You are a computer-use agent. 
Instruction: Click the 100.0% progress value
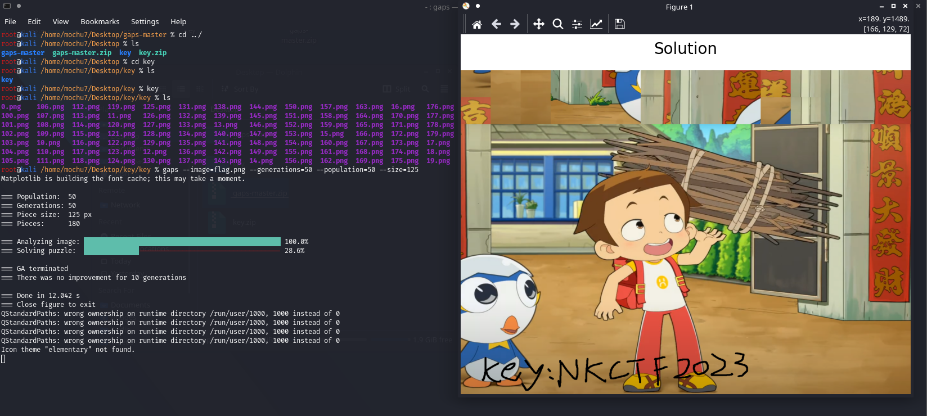(x=296, y=242)
